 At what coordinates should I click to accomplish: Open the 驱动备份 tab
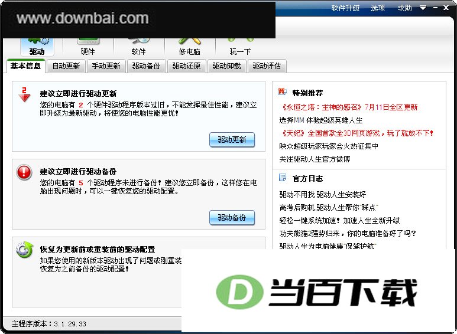[x=146, y=66]
